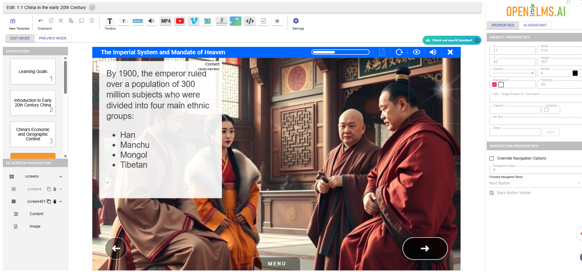Expand the screen4 tree node
582x272 pixels.
click(61, 189)
